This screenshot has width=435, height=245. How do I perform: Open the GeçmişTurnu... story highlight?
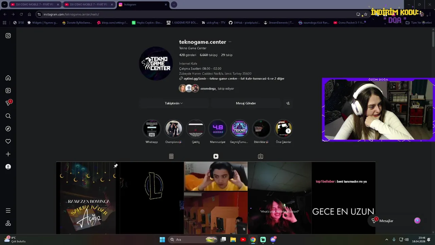(x=239, y=129)
